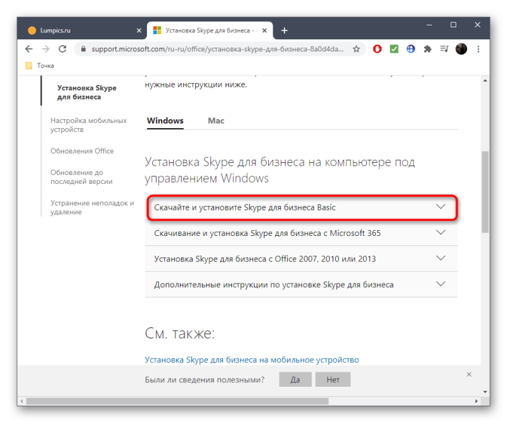Close the Chrome window
The image size is (507, 423).
coord(477,25)
